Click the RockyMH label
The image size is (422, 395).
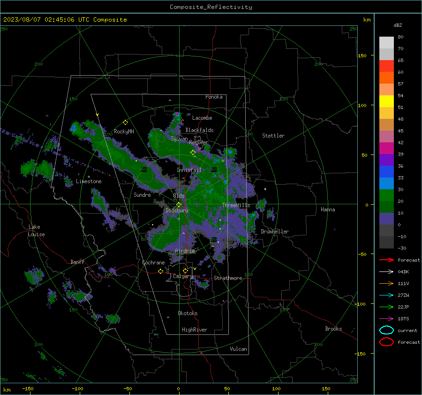coord(124,132)
